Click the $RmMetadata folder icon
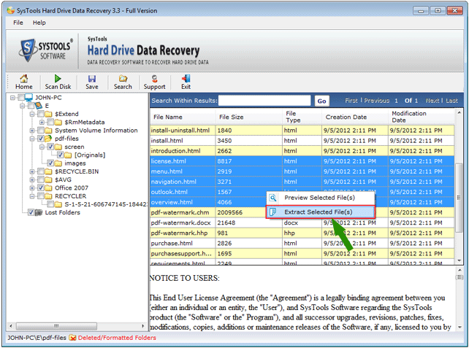Screen dimensions: 469x348 coord(58,122)
